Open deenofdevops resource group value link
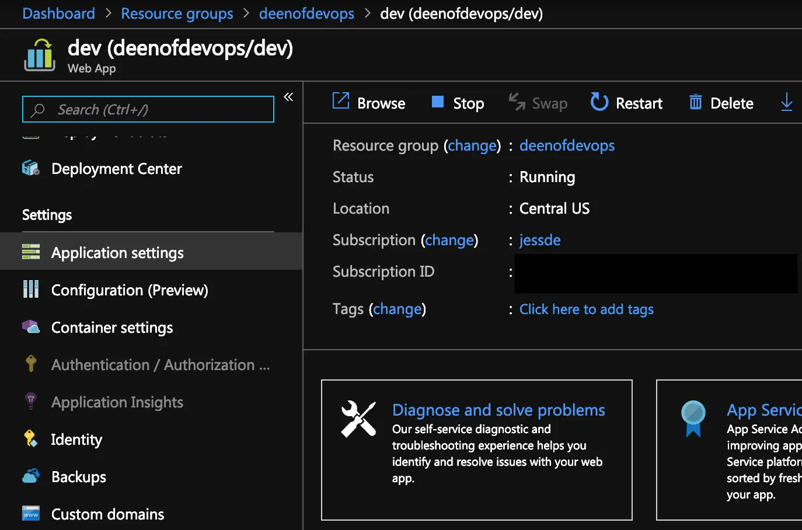 pos(567,145)
